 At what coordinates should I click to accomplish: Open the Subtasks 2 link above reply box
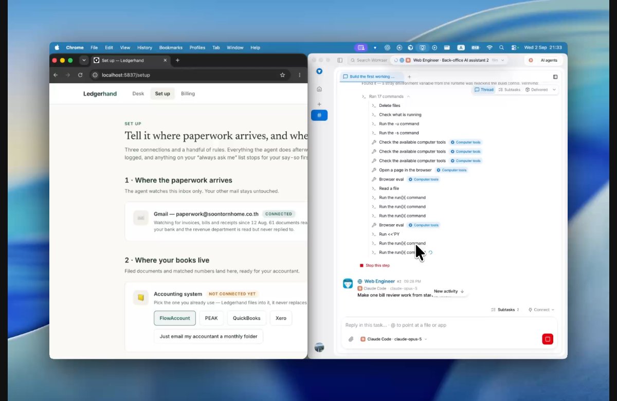pyautogui.click(x=505, y=310)
